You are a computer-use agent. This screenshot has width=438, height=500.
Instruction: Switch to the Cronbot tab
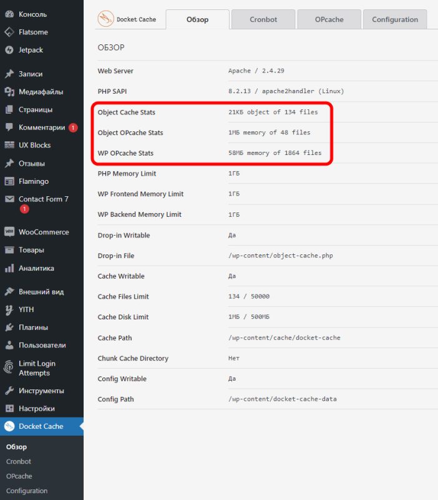(263, 19)
